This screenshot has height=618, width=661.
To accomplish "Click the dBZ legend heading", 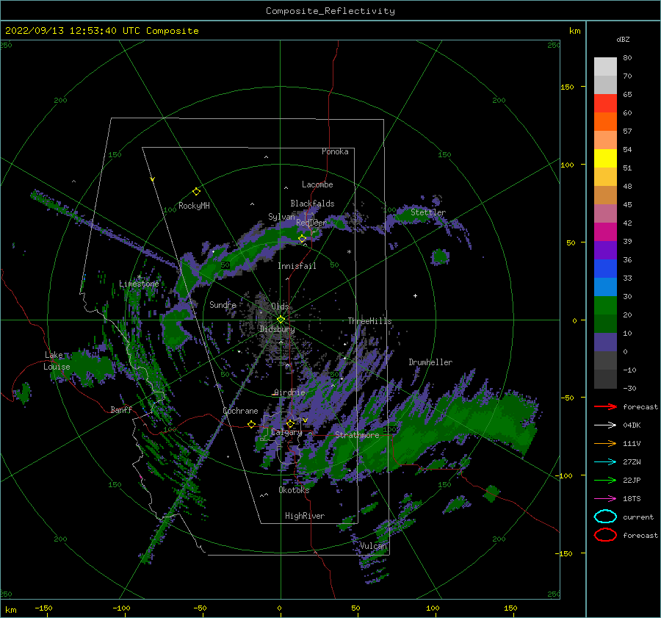I will (x=623, y=40).
